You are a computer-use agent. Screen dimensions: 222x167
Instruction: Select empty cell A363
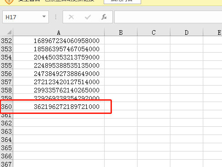pyautogui.click(x=59, y=131)
